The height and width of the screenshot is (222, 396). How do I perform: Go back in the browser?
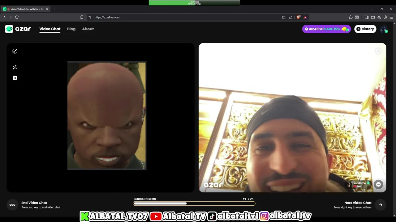coord(5,17)
